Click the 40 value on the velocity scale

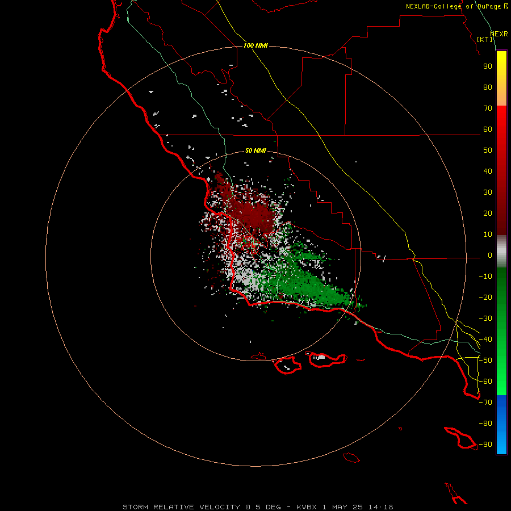[x=488, y=171]
